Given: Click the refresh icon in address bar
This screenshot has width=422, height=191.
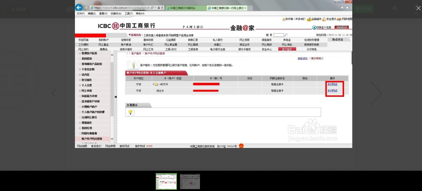Looking at the screenshot, I should (x=162, y=7).
